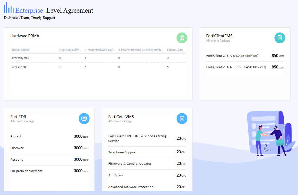Image resolution: width=298 pixels, height=195 pixels.
Task: Click the 20 CPU value beside AntiSpam
Action: coord(182,175)
